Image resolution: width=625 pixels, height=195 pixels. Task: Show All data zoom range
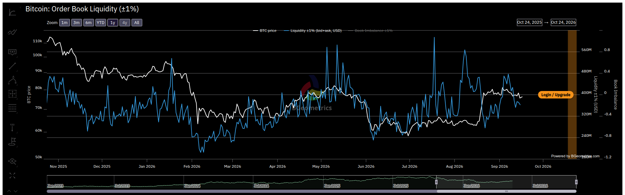[x=137, y=22]
